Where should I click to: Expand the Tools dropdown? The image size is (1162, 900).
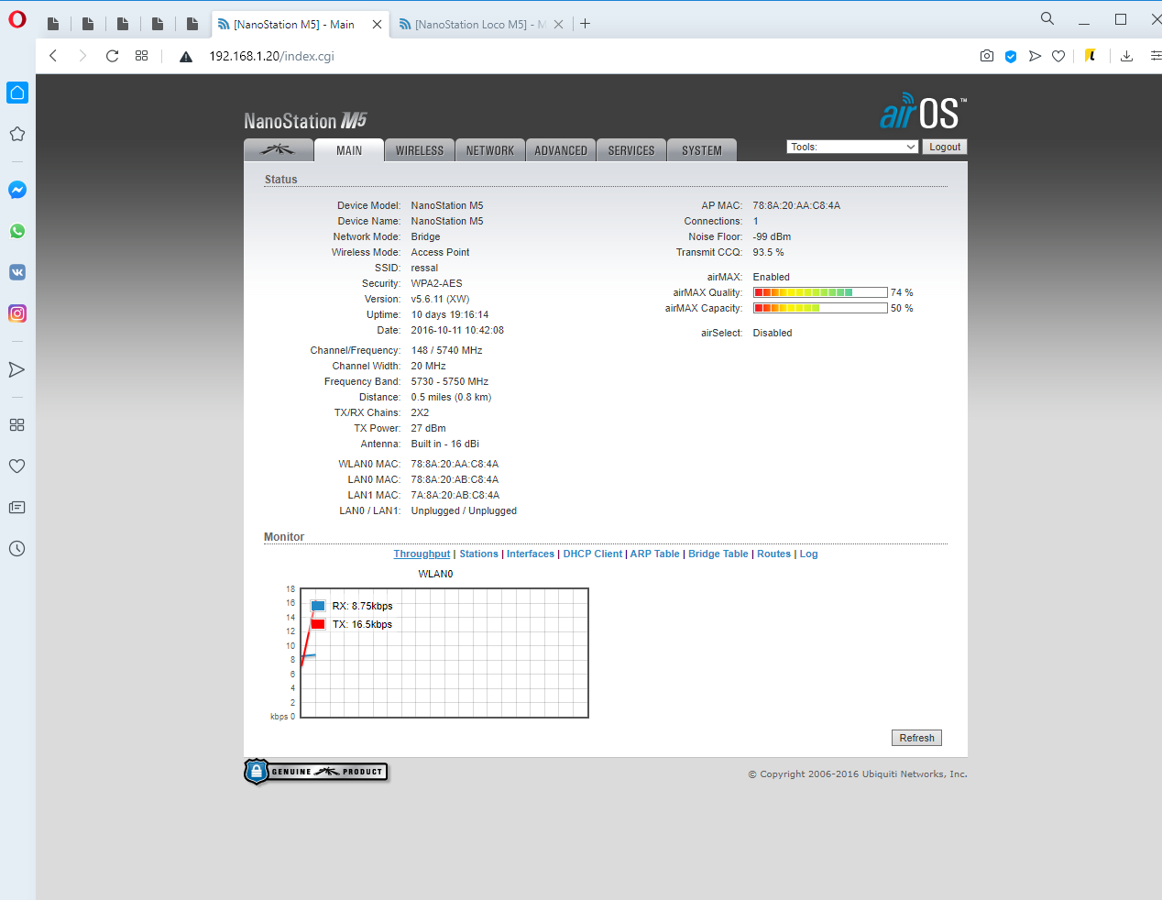click(852, 147)
